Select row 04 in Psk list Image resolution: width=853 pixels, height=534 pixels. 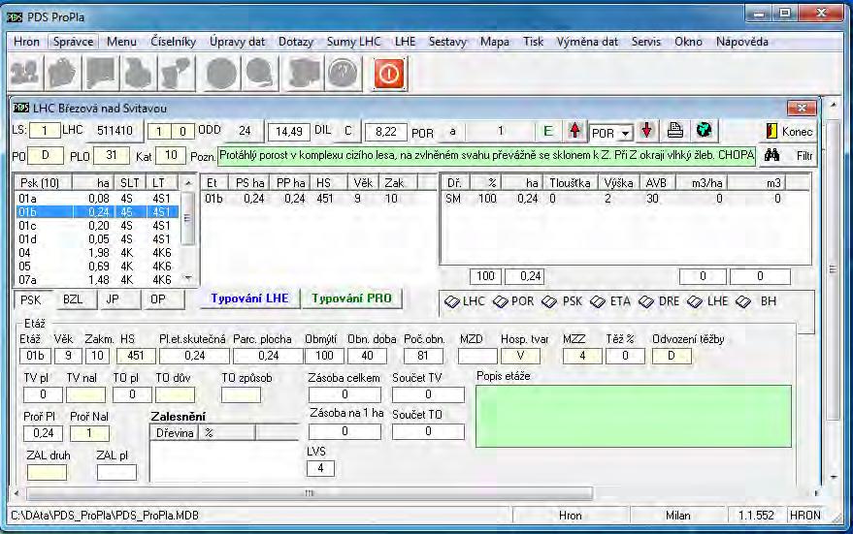click(x=98, y=253)
